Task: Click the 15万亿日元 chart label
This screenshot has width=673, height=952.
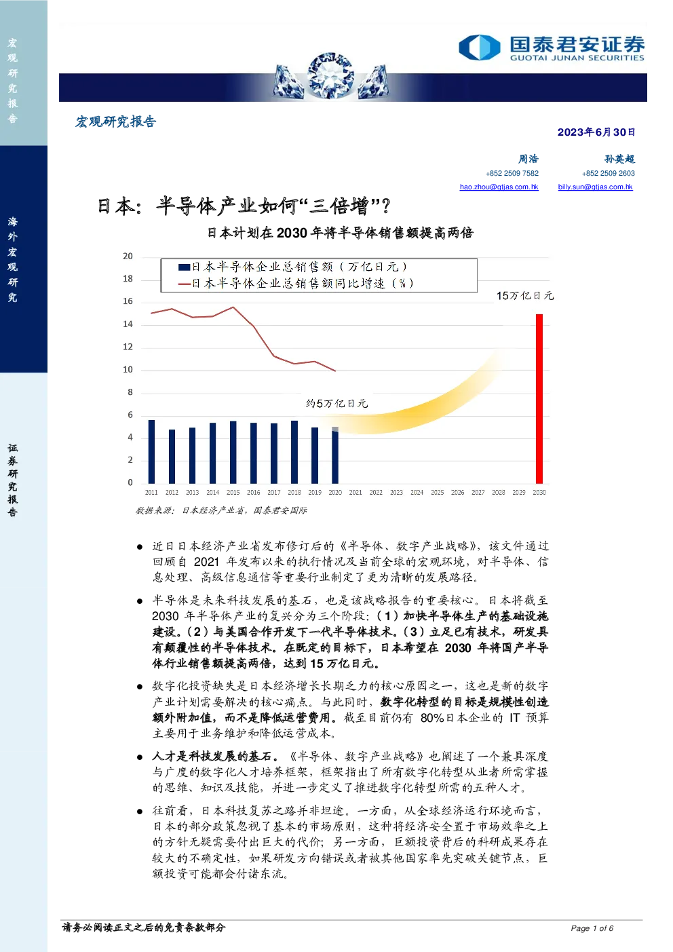Action: coord(525,296)
